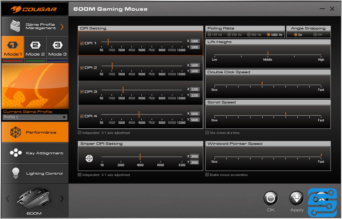Click DPI 1 Y value field

195,47
